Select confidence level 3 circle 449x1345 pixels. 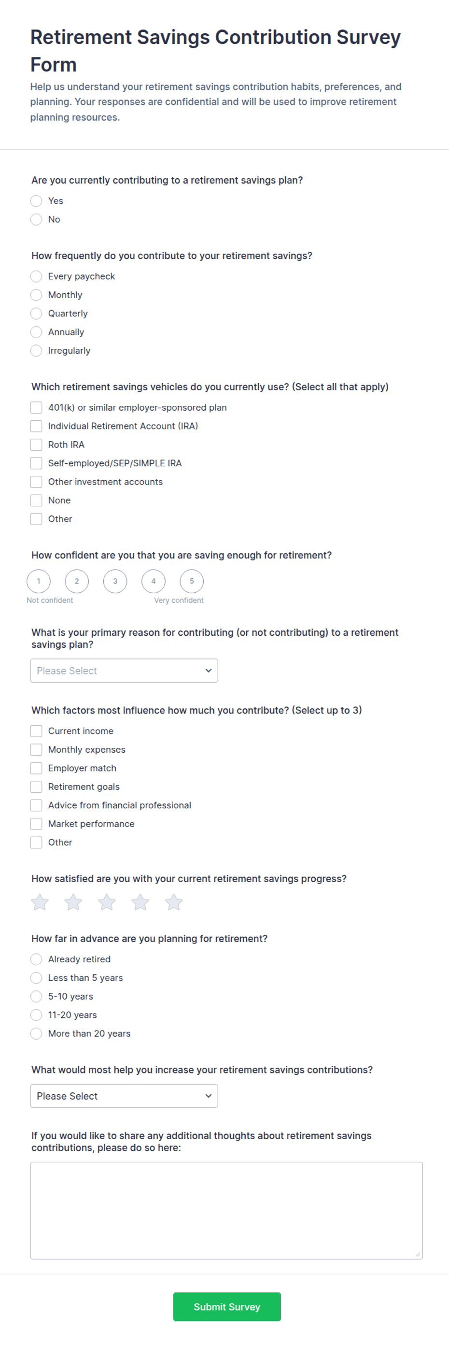[x=115, y=581]
